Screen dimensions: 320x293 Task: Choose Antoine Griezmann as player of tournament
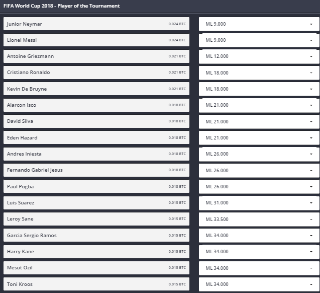pos(96,56)
